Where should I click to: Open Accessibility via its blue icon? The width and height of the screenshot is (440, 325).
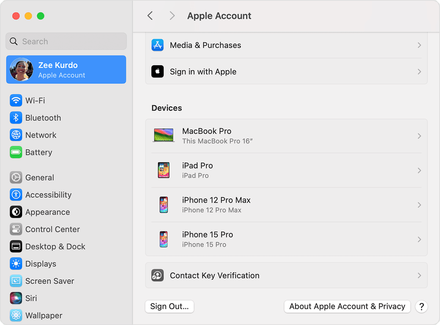click(x=16, y=195)
